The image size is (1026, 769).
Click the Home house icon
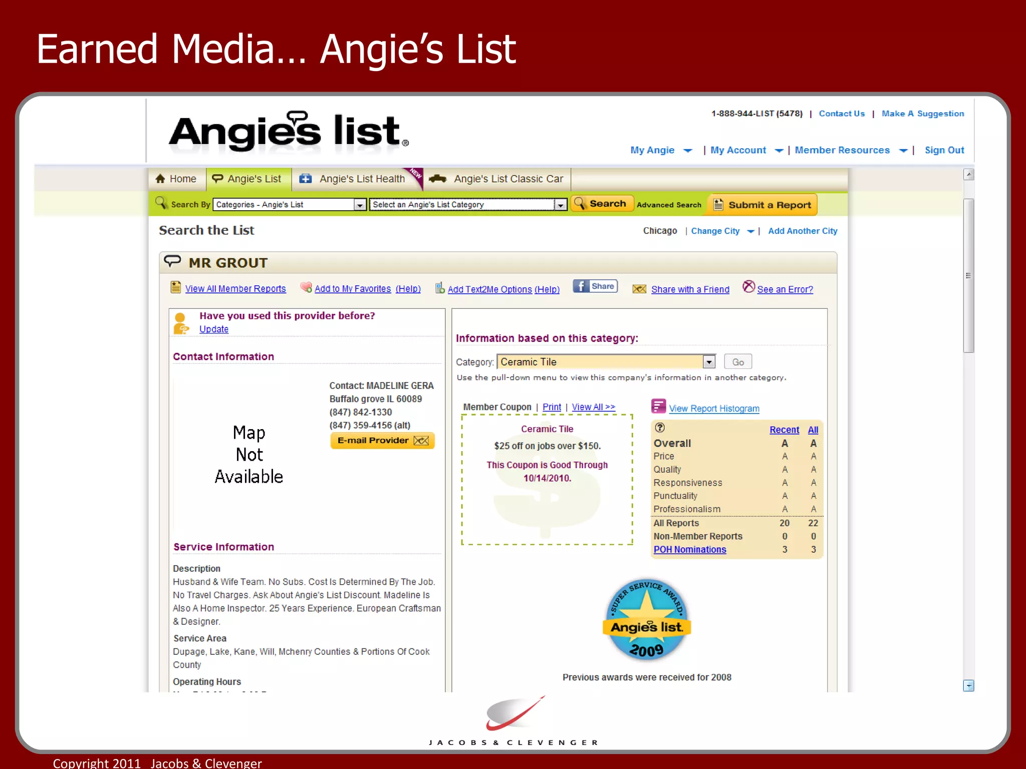click(160, 179)
